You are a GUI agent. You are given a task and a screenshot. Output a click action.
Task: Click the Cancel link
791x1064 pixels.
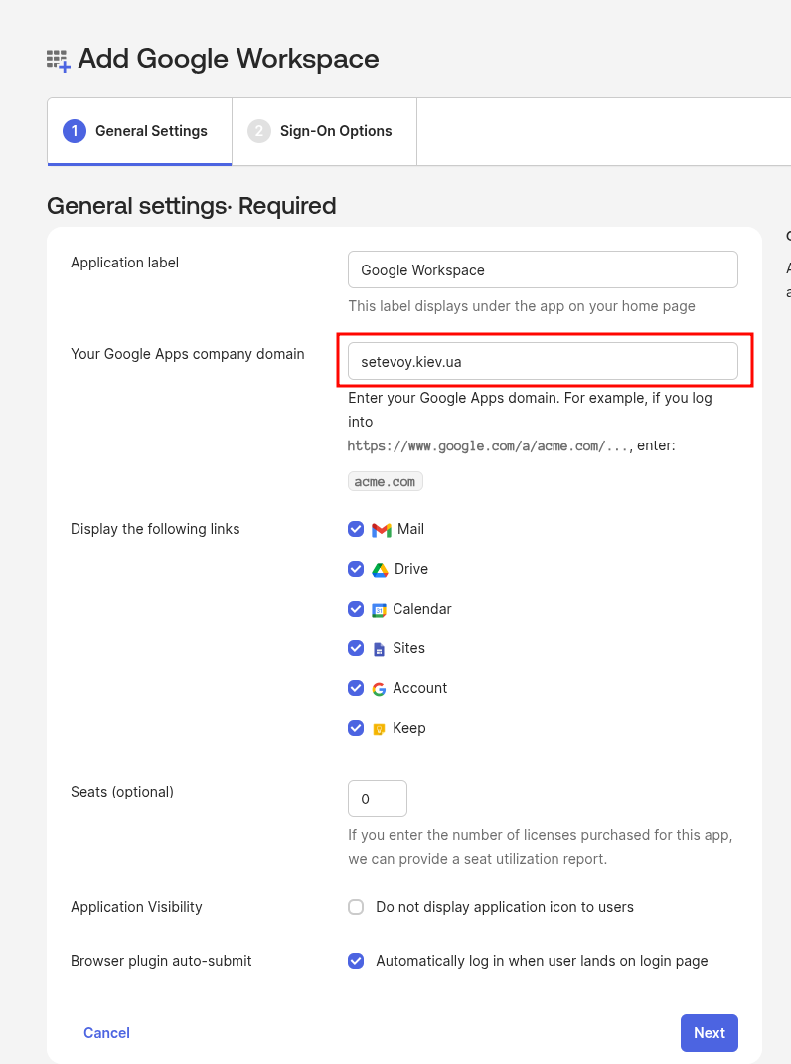click(x=106, y=1033)
